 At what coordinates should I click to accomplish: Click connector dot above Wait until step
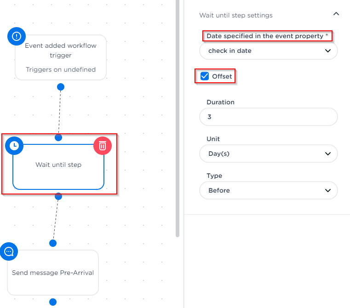point(58,137)
